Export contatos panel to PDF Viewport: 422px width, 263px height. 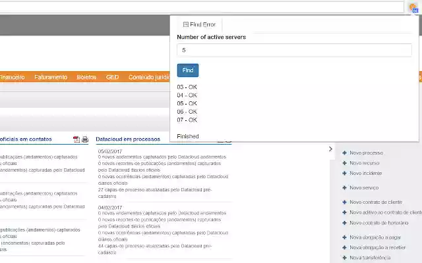tap(76, 139)
